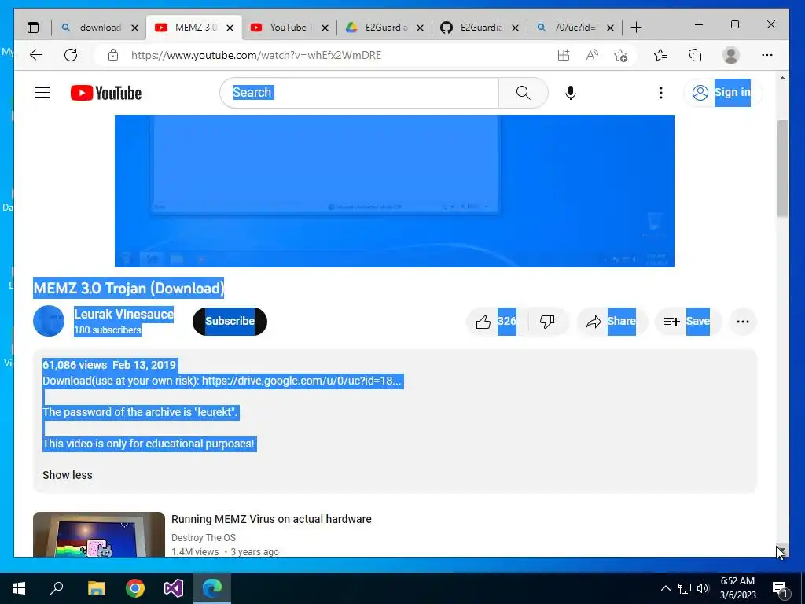This screenshot has height=604, width=805.
Task: Click Sign in on YouTube
Action: coord(723,93)
